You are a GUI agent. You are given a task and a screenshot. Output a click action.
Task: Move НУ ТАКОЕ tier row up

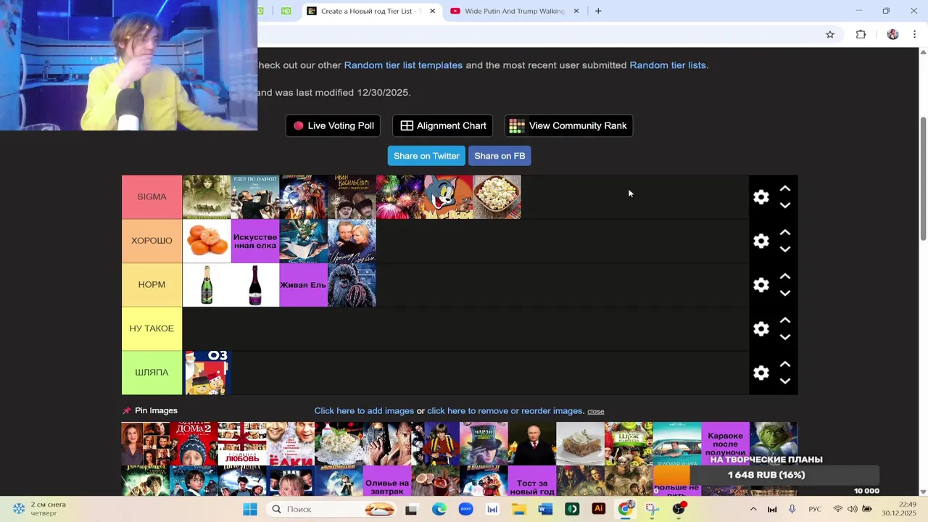click(x=784, y=320)
